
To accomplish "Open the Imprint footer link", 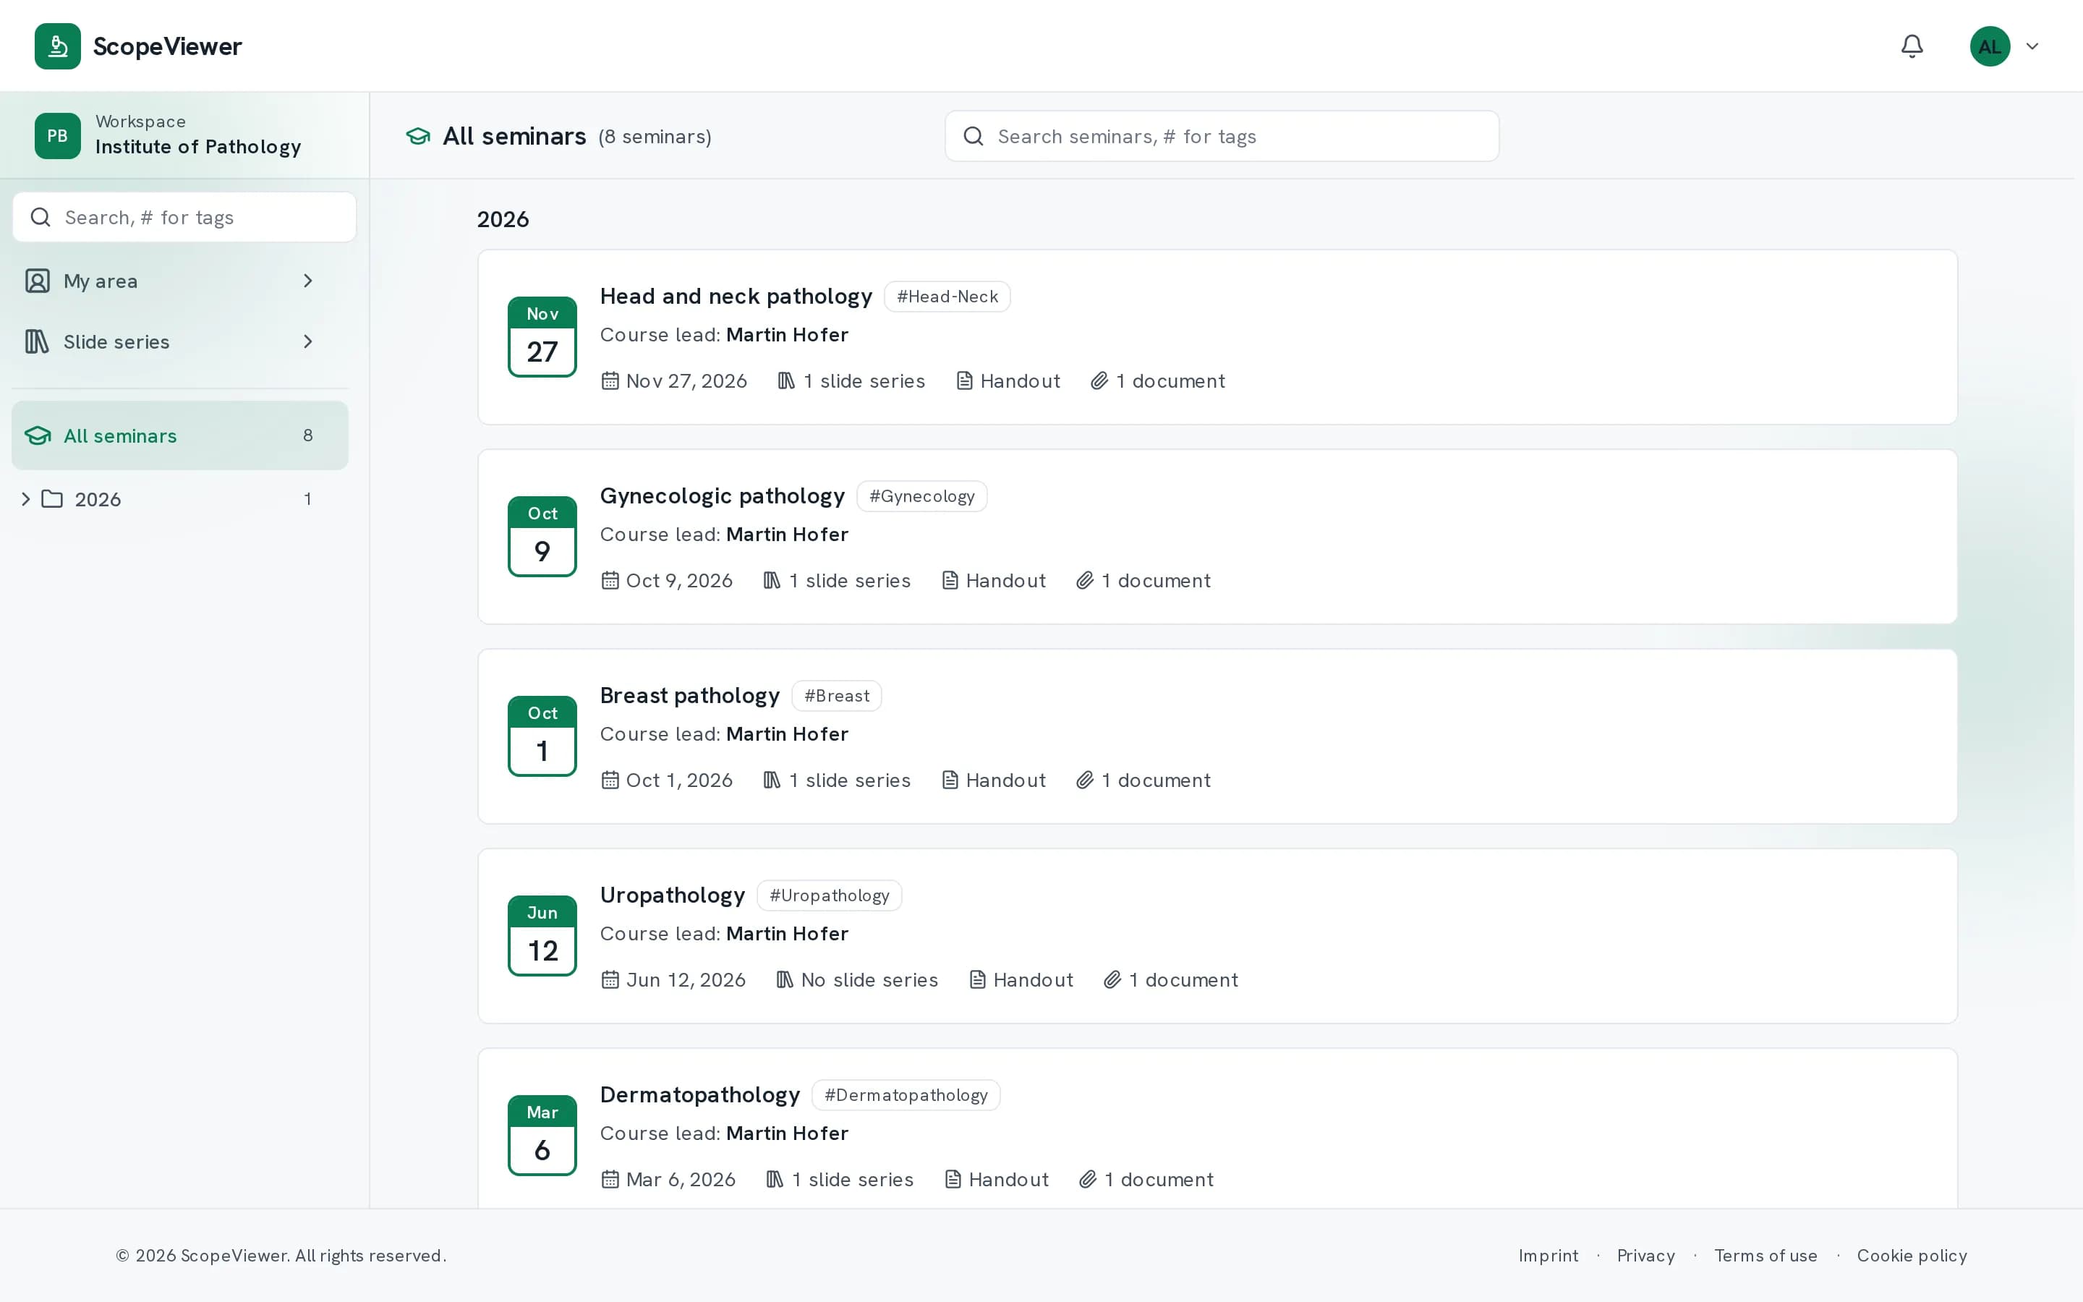I will [x=1549, y=1256].
